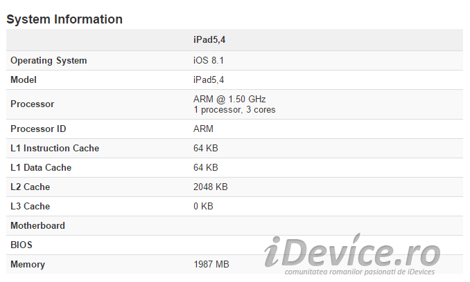Click the BIOS row label

point(21,245)
